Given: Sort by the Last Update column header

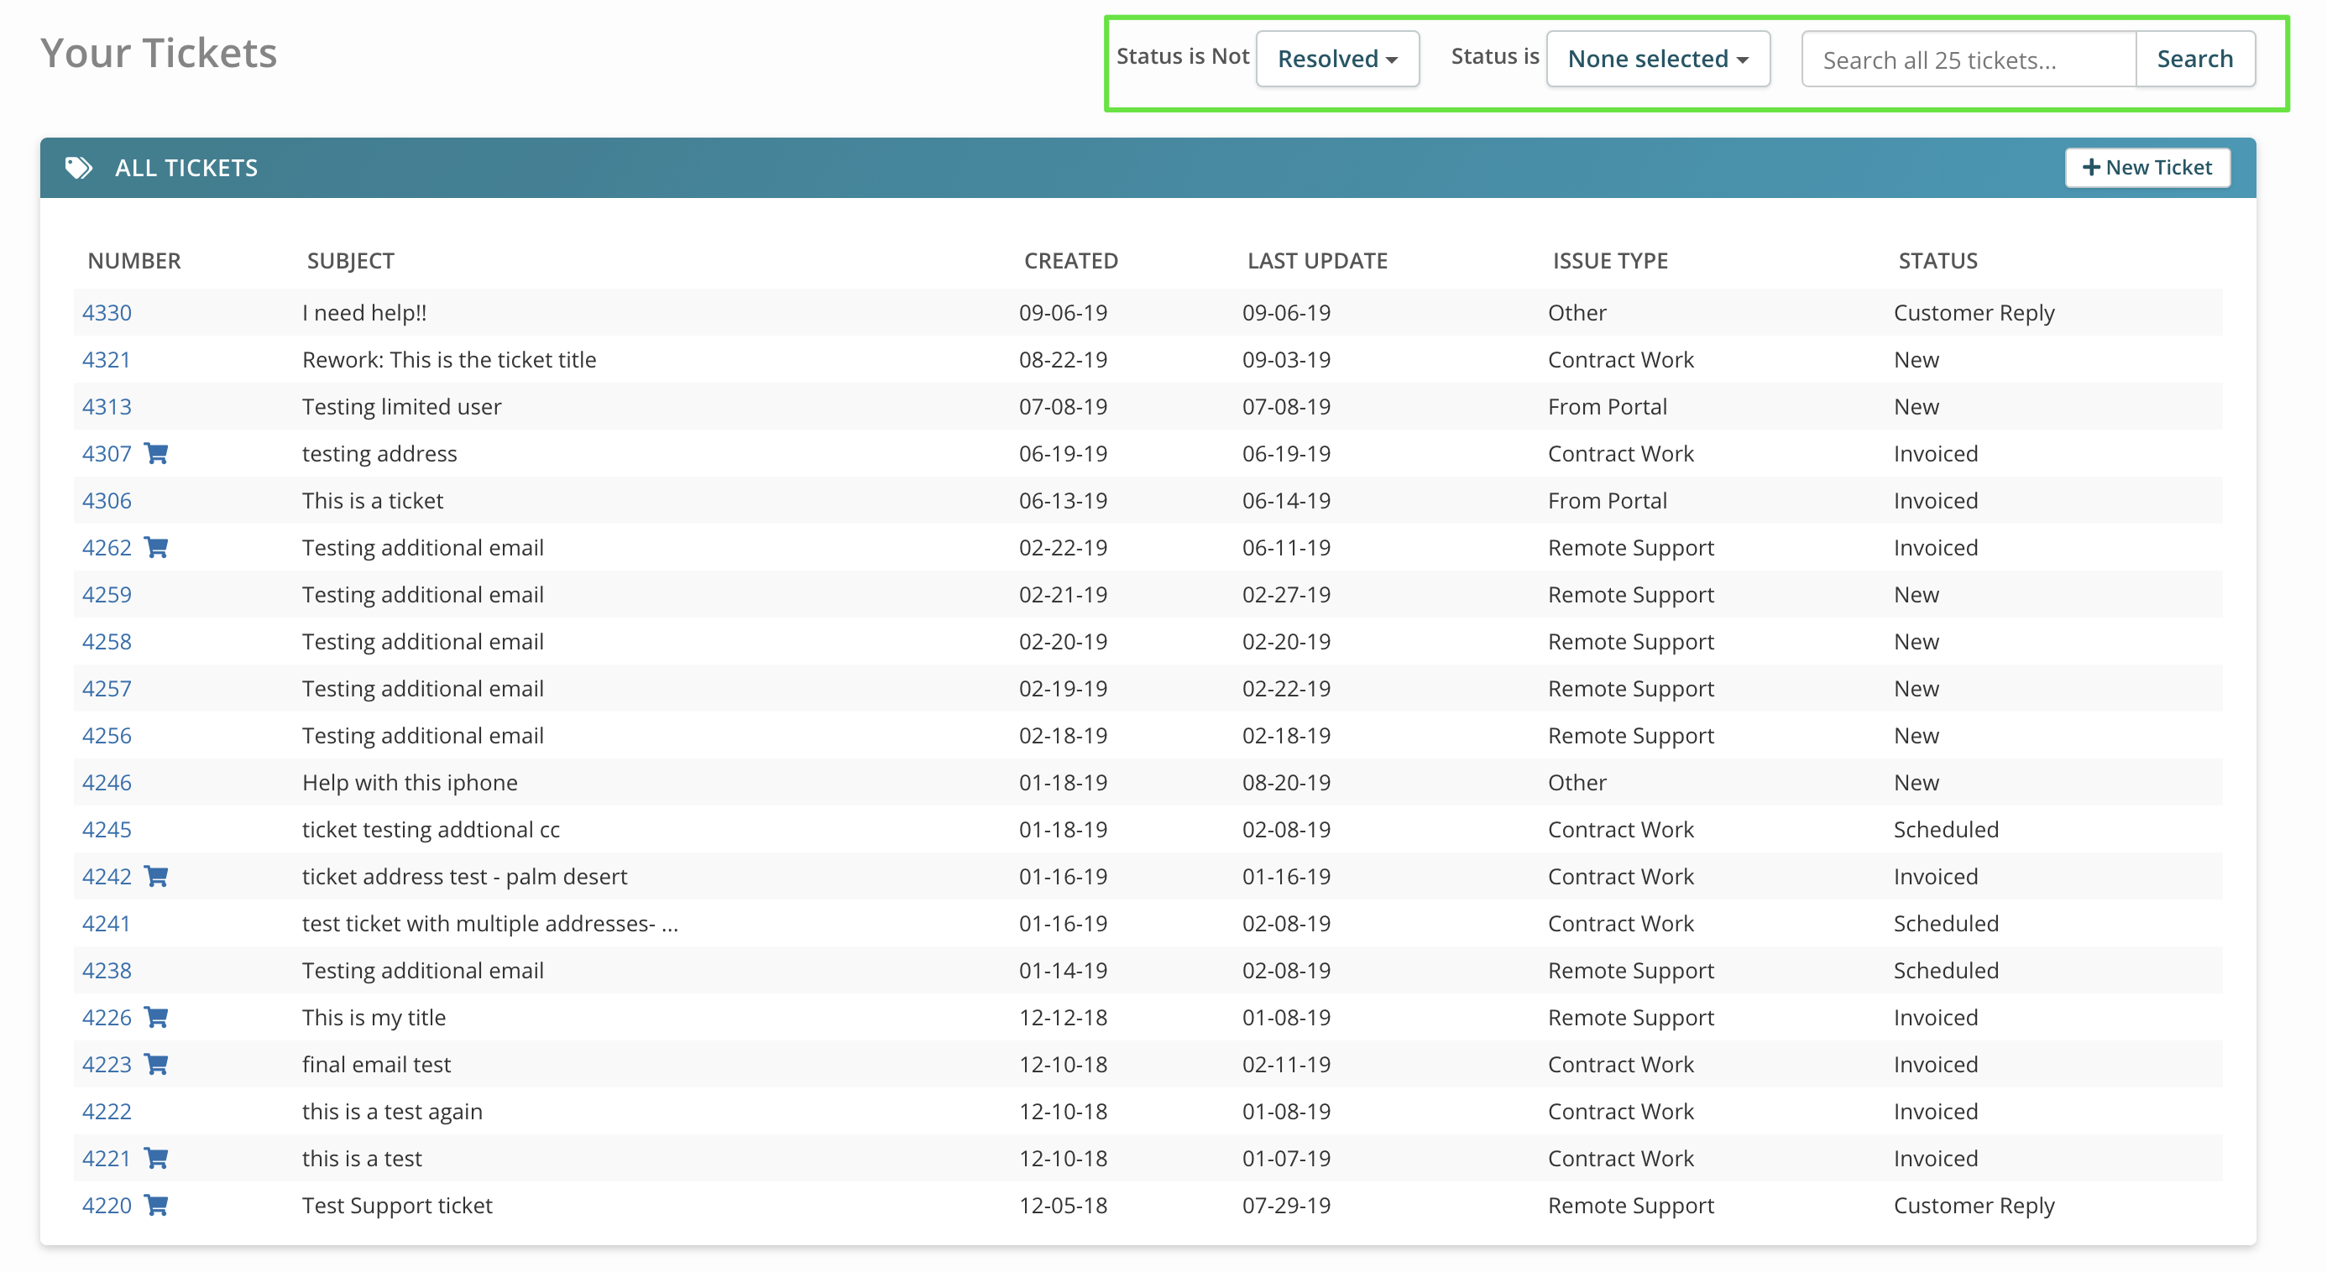Looking at the screenshot, I should tap(1316, 261).
